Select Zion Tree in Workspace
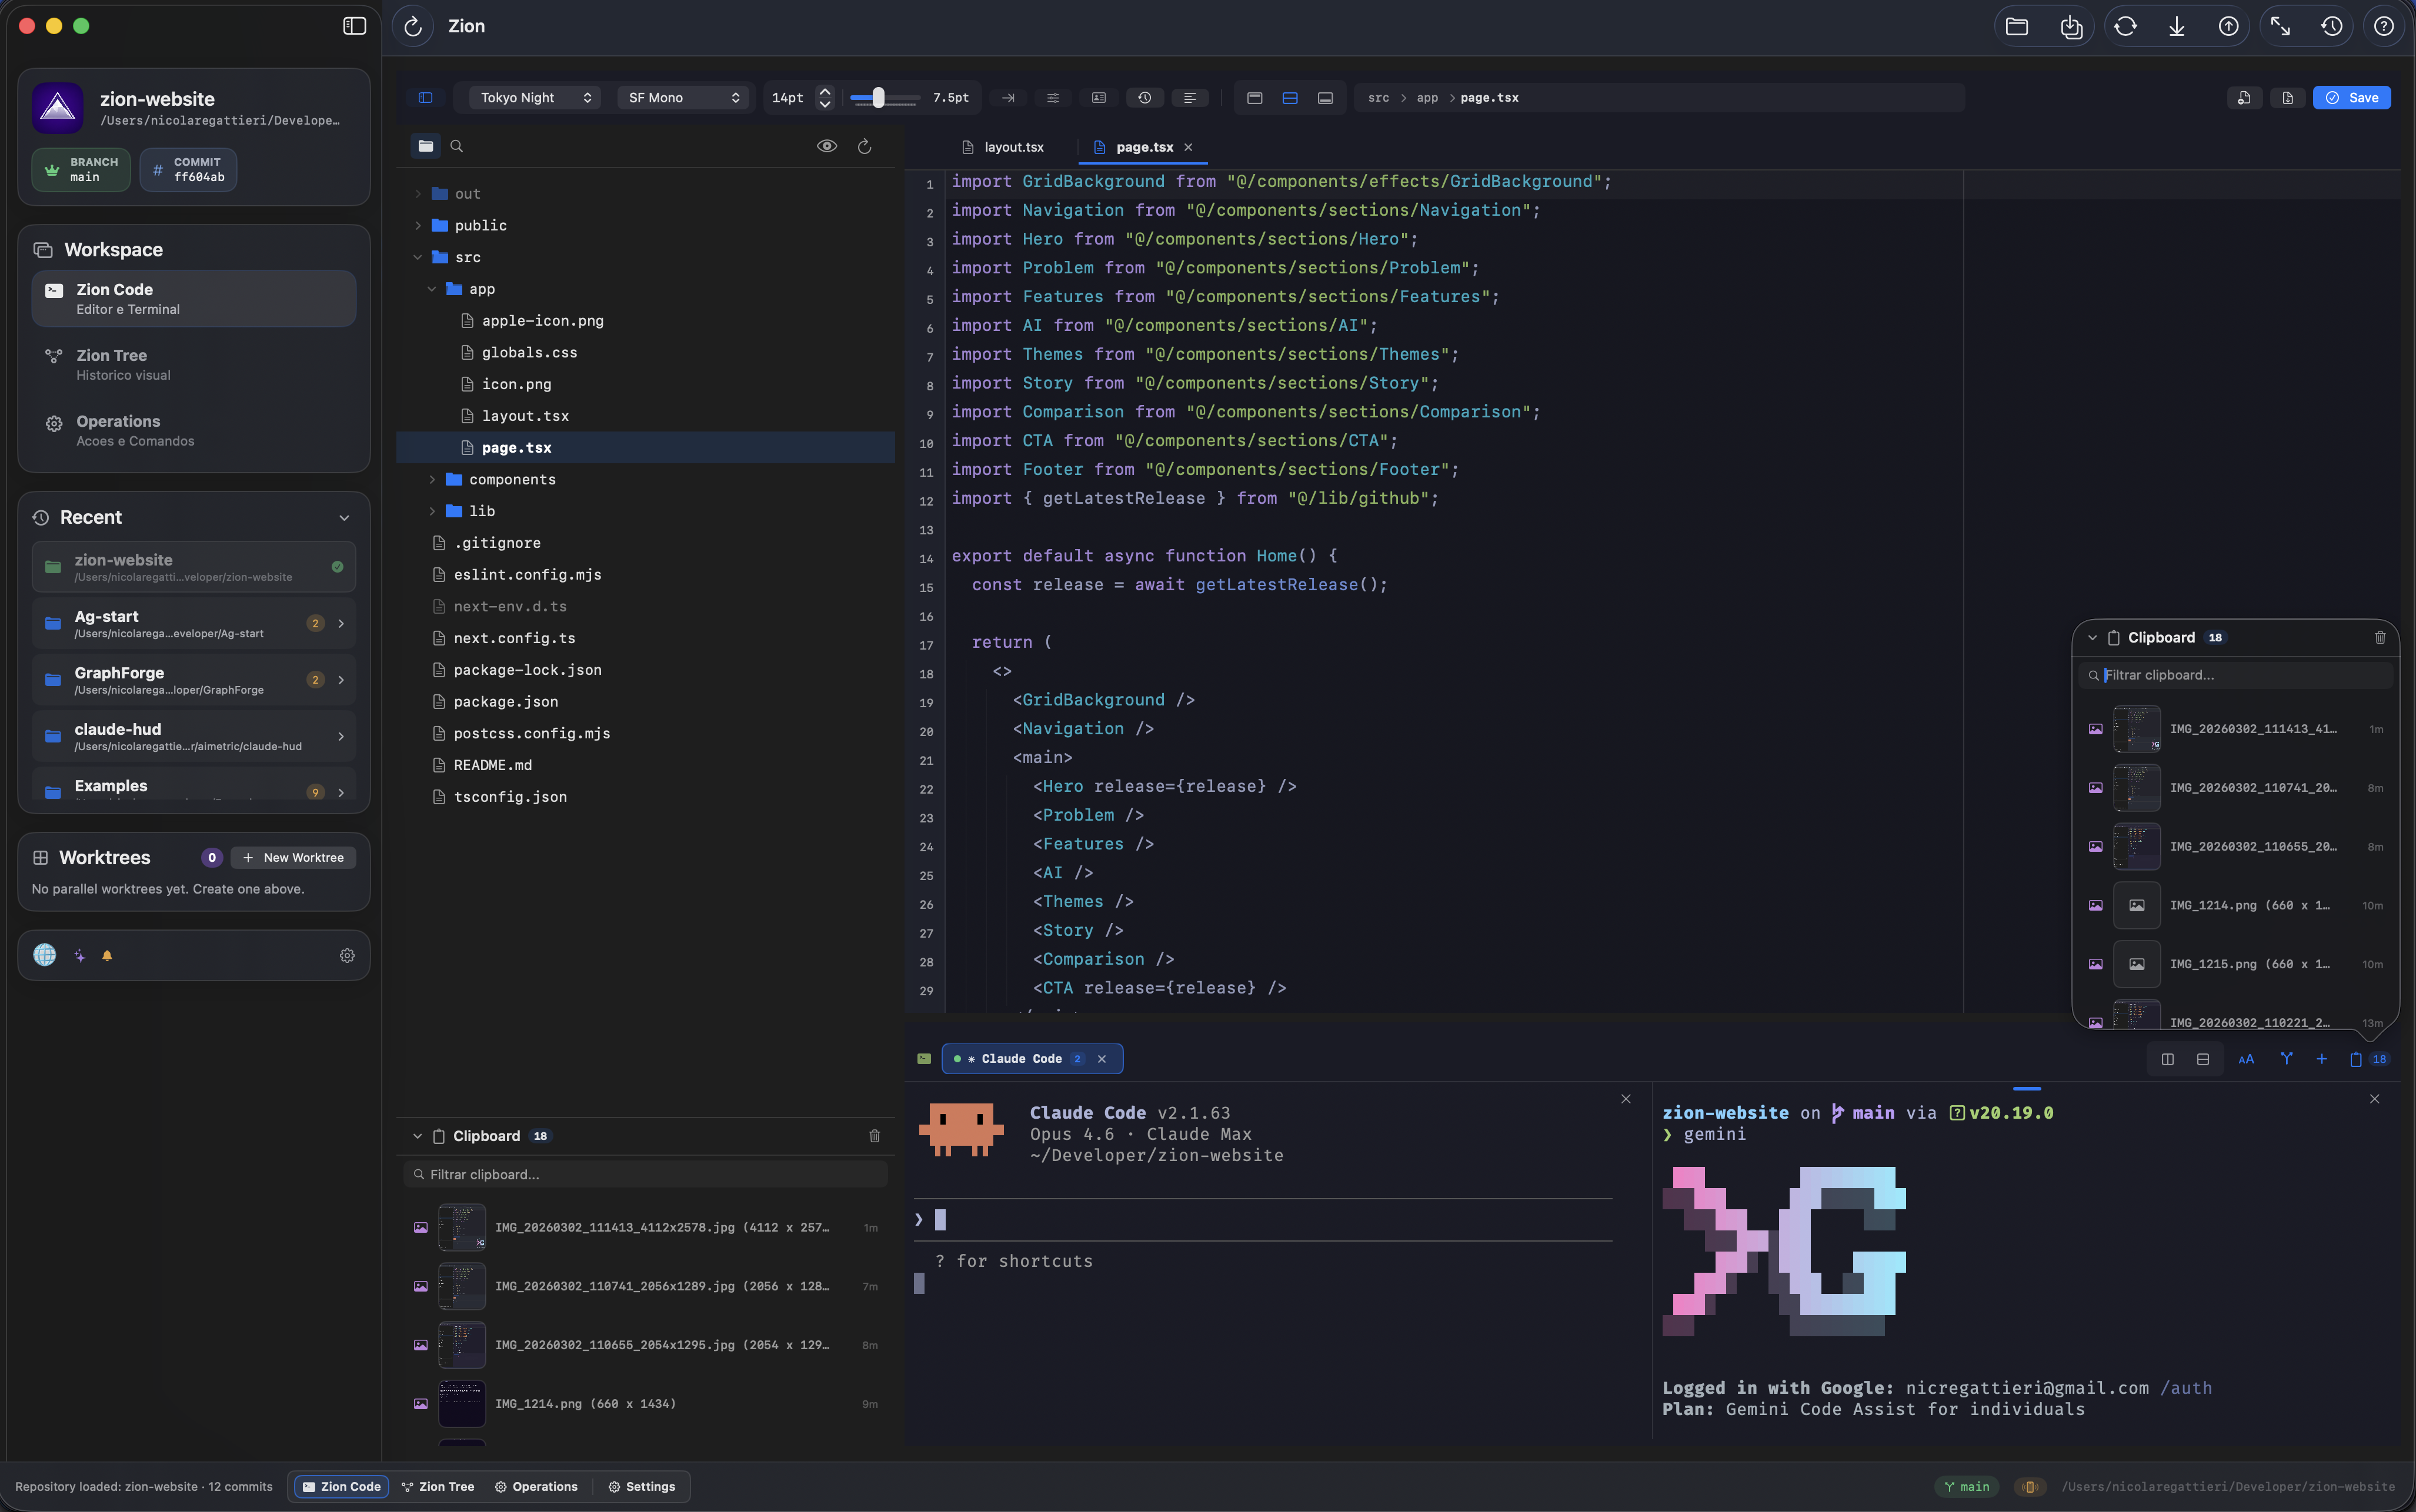 [194, 365]
